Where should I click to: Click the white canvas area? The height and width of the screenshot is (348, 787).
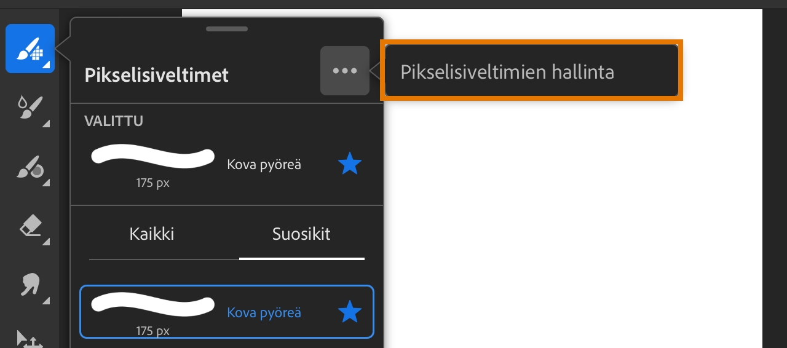572,215
